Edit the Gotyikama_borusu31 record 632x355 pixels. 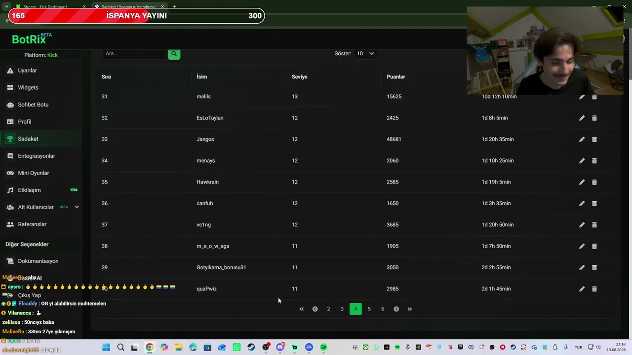click(x=582, y=268)
